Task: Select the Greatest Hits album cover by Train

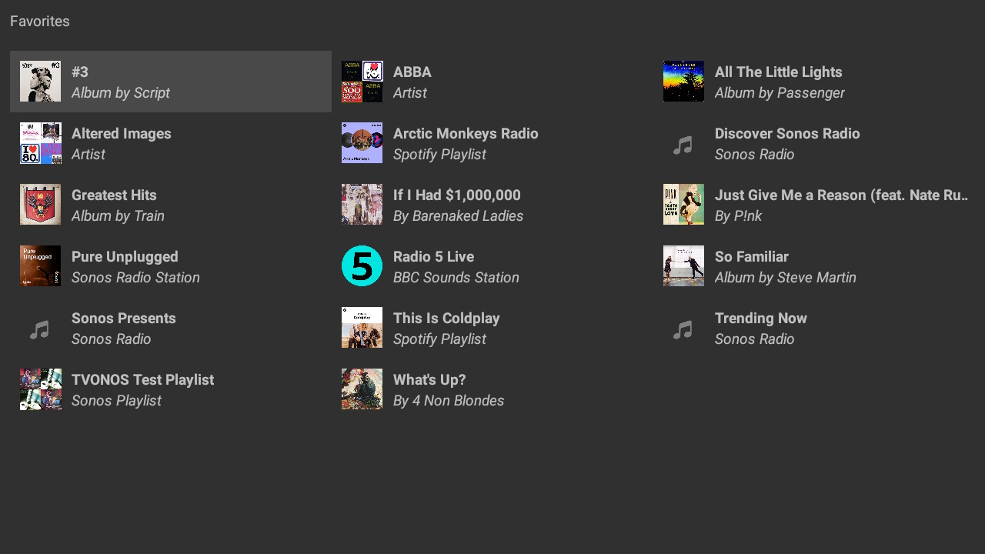Action: pos(40,205)
